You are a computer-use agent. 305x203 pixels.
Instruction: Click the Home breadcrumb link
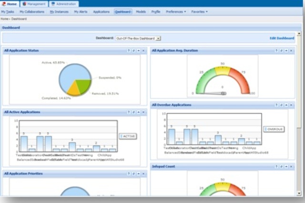(4, 19)
